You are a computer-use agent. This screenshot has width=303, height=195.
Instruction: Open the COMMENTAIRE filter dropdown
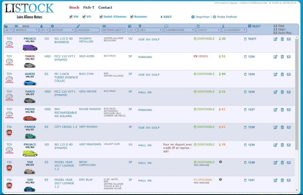(180, 30)
